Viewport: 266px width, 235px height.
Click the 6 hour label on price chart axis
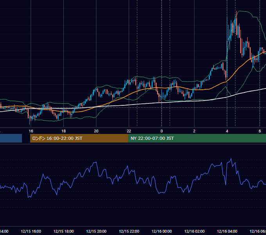pos(260,131)
